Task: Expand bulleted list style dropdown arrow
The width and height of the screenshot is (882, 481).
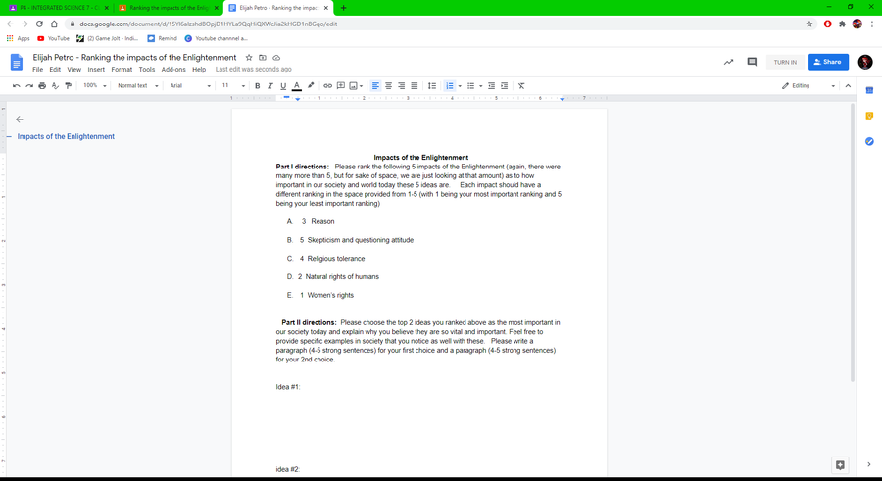Action: (481, 86)
